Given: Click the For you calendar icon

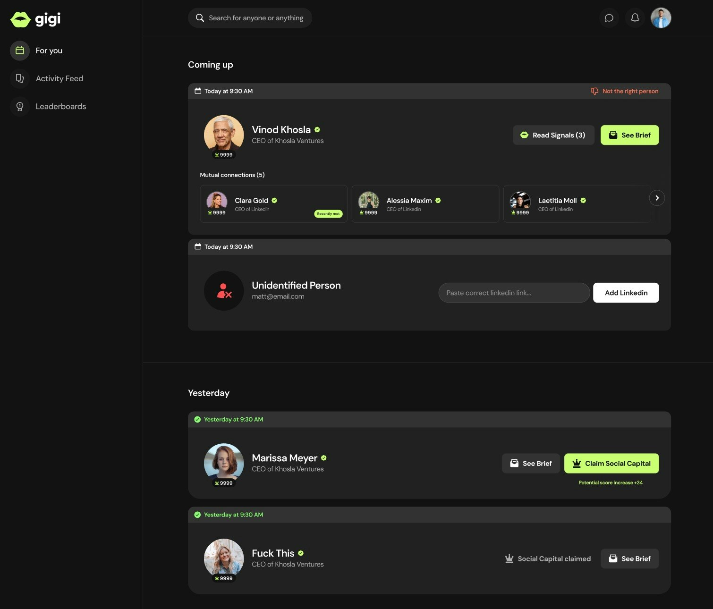Looking at the screenshot, I should coord(20,51).
